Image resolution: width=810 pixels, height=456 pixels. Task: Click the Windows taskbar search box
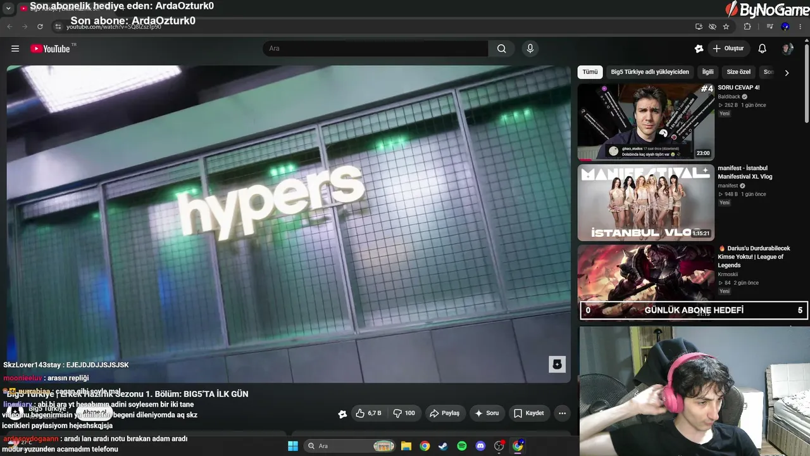pos(350,446)
